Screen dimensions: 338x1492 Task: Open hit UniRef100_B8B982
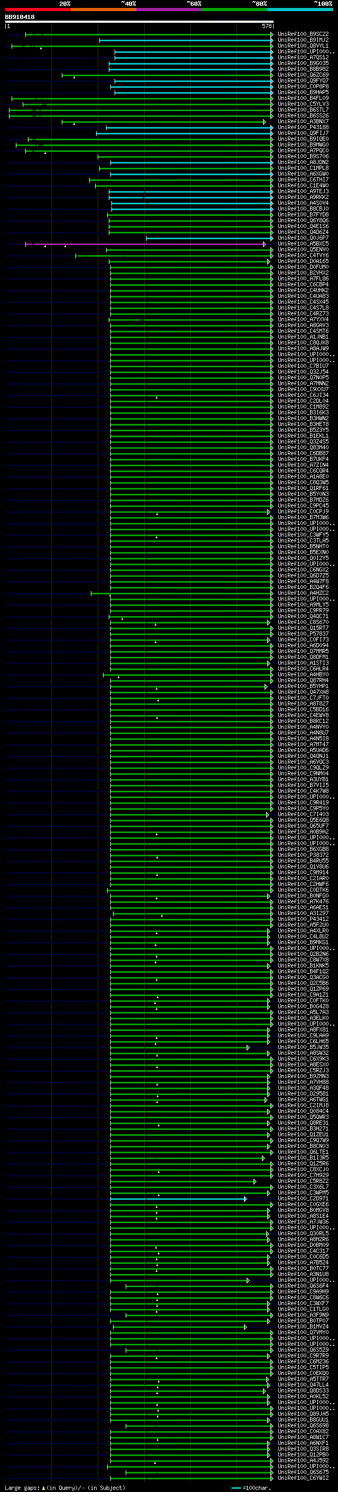point(303,69)
